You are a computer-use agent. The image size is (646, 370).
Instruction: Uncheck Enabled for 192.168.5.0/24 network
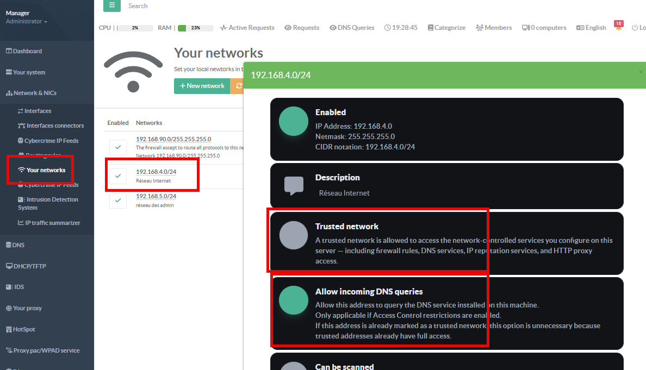117,200
